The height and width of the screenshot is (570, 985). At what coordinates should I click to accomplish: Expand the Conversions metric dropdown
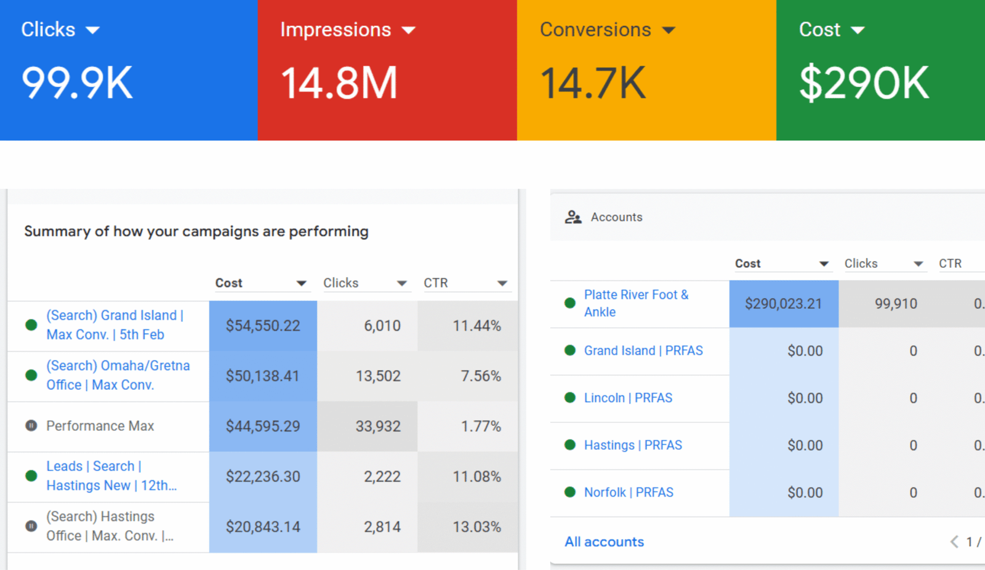click(669, 30)
